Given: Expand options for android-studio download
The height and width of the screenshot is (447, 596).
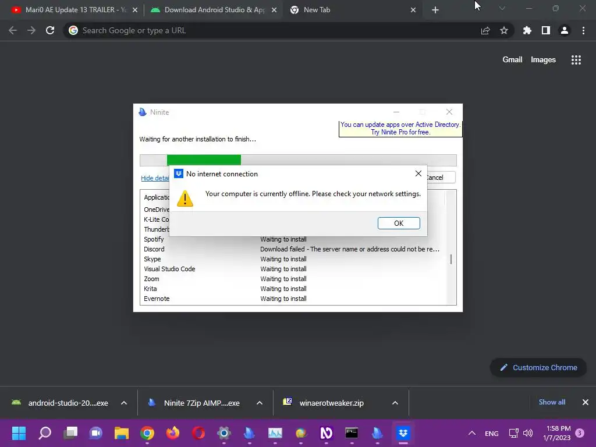Looking at the screenshot, I should point(124,403).
